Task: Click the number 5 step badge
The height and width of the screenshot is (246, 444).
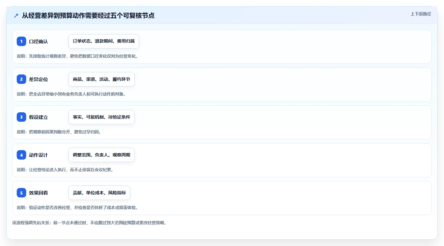Action: (x=21, y=193)
